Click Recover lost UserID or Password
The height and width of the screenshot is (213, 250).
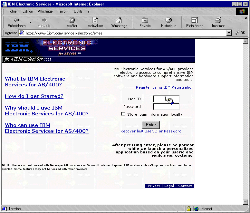coord(151,131)
